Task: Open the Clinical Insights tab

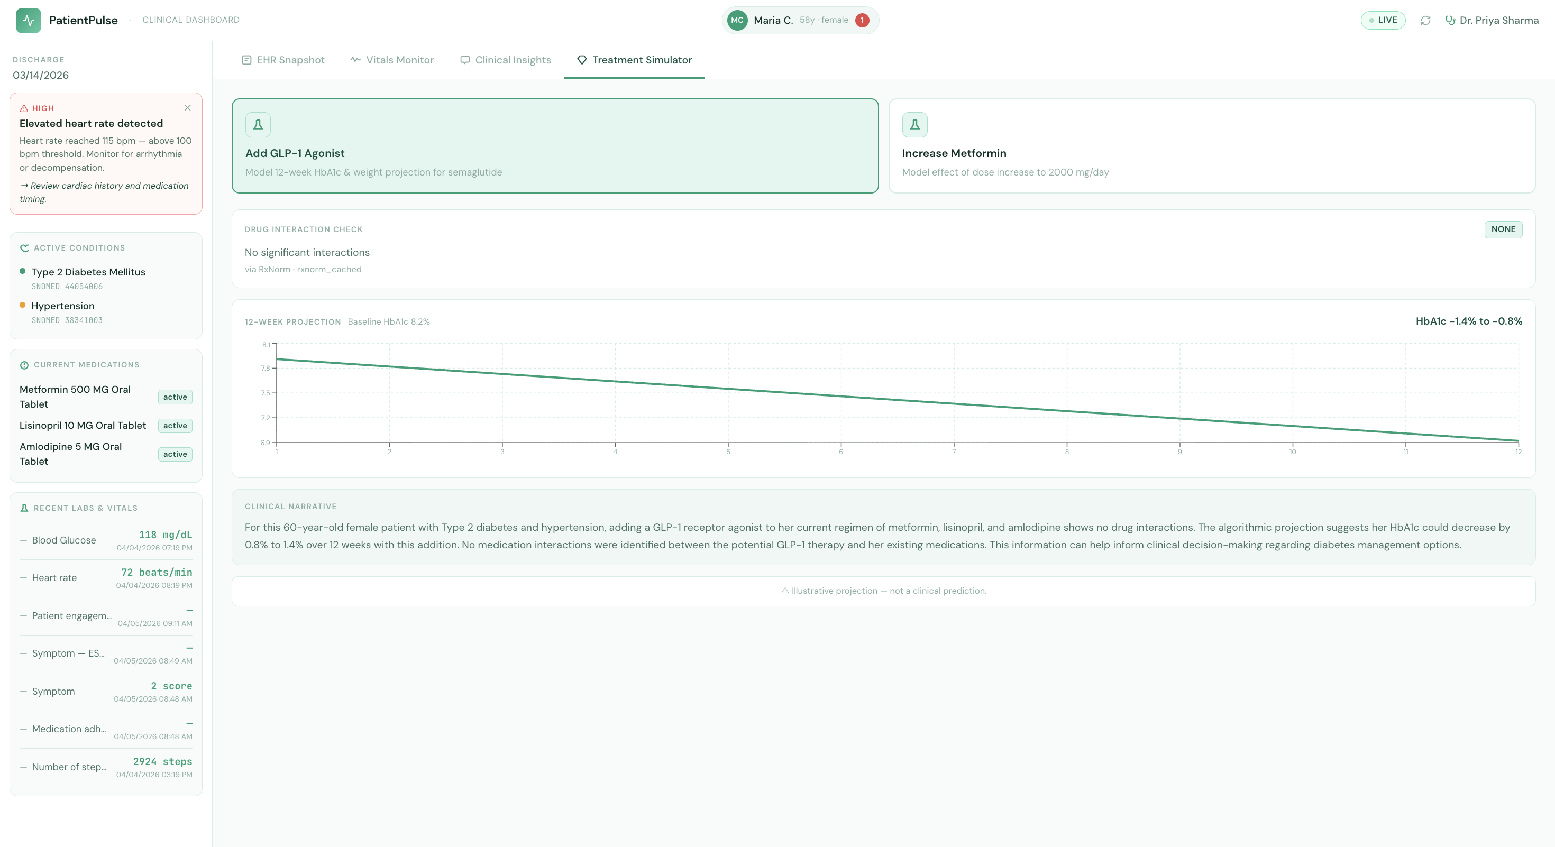Action: click(505, 60)
